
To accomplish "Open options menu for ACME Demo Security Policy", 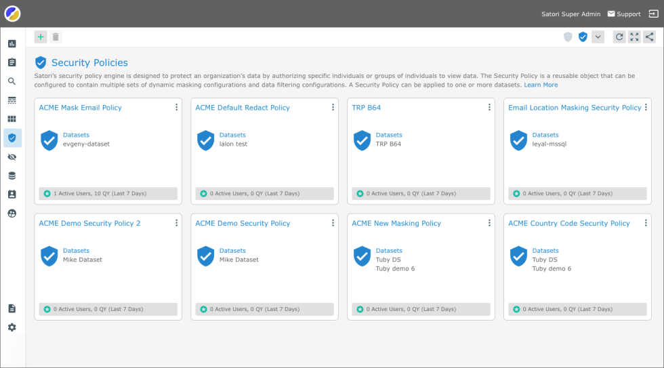I will click(x=333, y=223).
